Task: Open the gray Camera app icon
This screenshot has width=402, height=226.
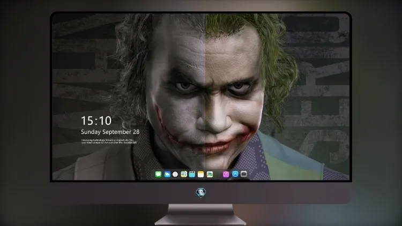Action: click(x=244, y=174)
